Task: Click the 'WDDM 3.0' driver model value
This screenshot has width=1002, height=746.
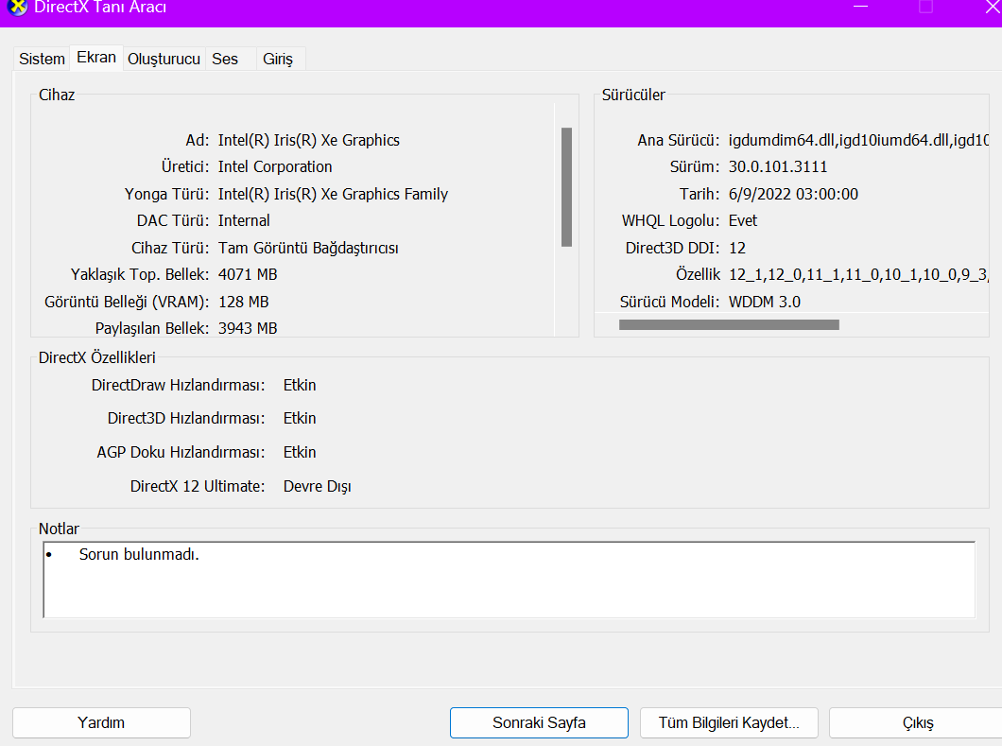Action: point(765,302)
